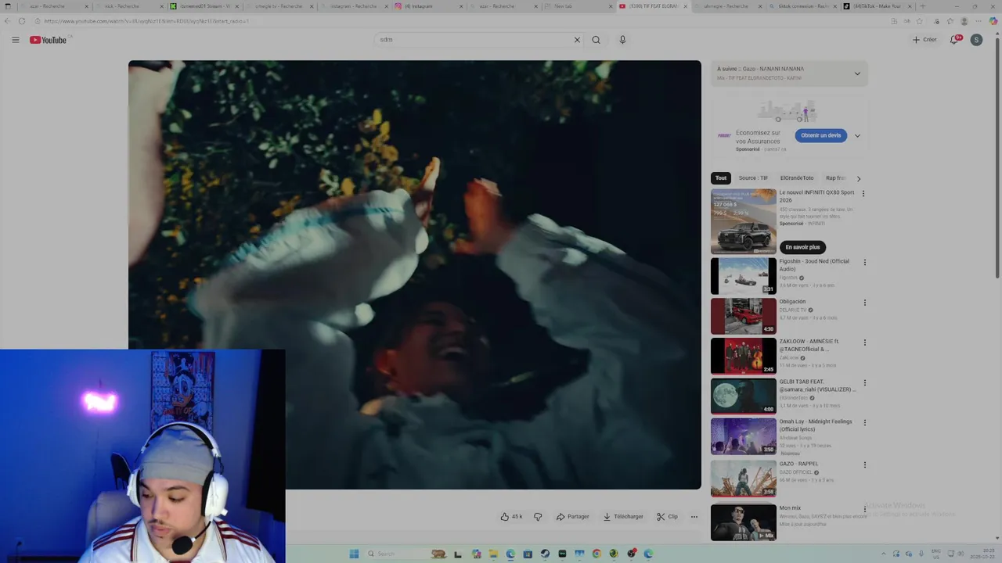This screenshot has width=1002, height=563.
Task: Like the video with thumbs up
Action: (511, 517)
